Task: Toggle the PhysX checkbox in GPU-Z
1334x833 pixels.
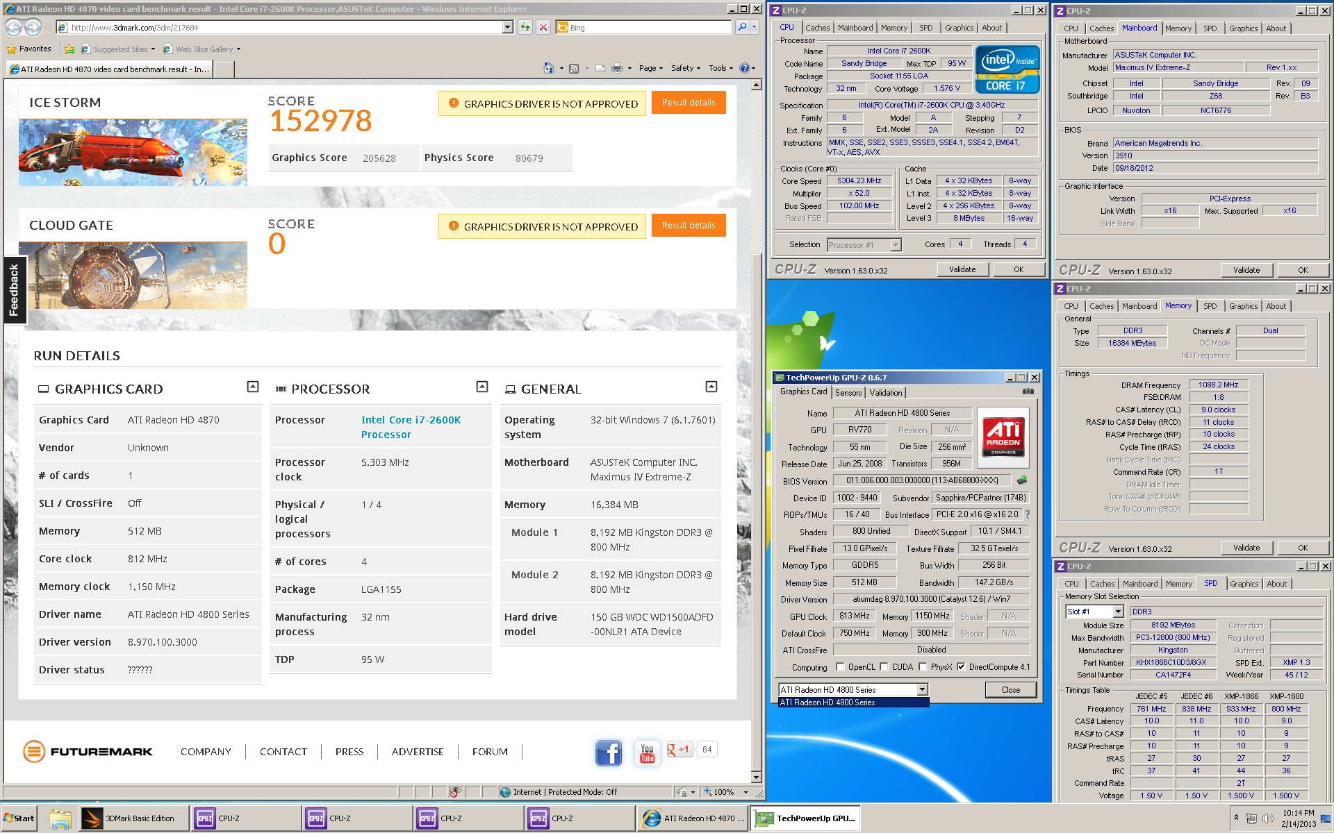Action: (x=923, y=666)
